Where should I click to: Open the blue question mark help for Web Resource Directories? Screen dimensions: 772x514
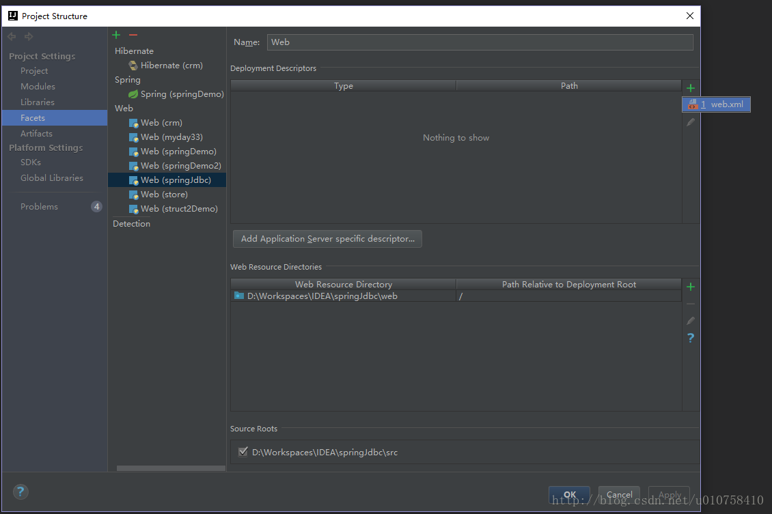691,338
